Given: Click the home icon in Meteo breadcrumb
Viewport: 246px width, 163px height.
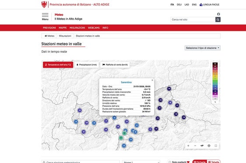Looking at the screenshot, I should coord(46,36).
